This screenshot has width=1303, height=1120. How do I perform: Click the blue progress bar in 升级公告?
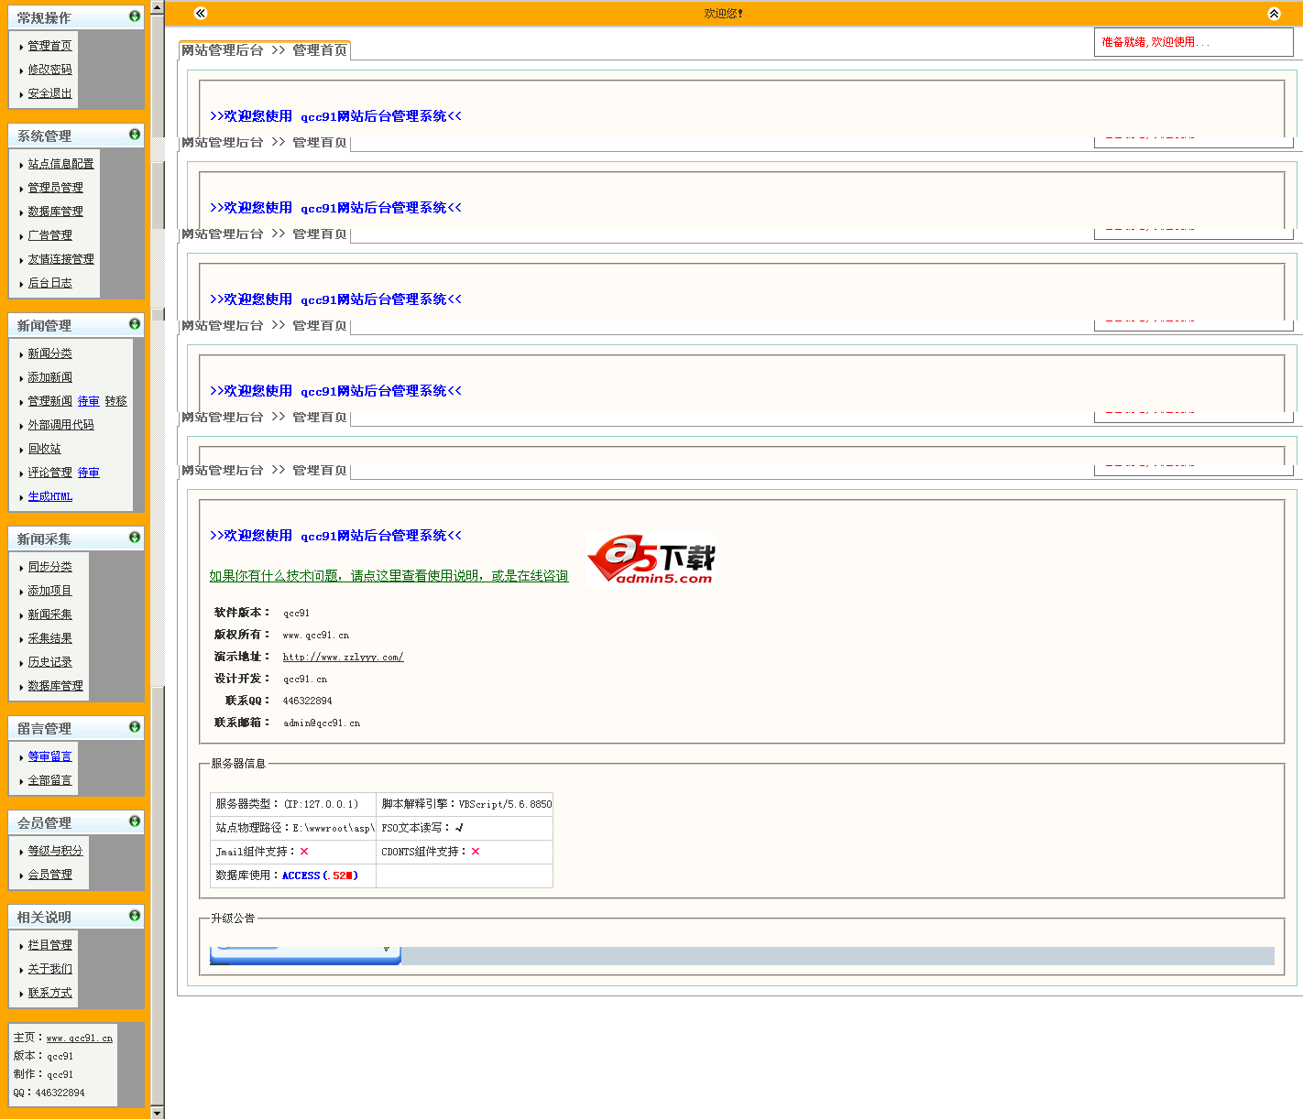(x=305, y=956)
